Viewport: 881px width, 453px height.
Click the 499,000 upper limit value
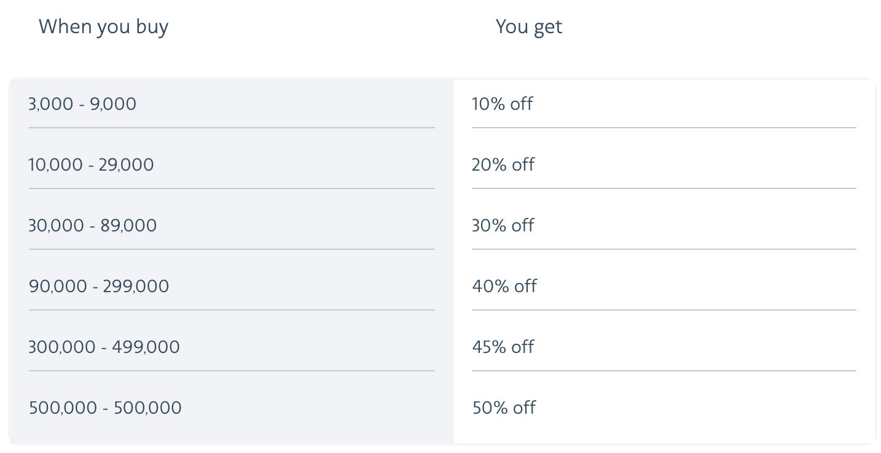point(146,347)
